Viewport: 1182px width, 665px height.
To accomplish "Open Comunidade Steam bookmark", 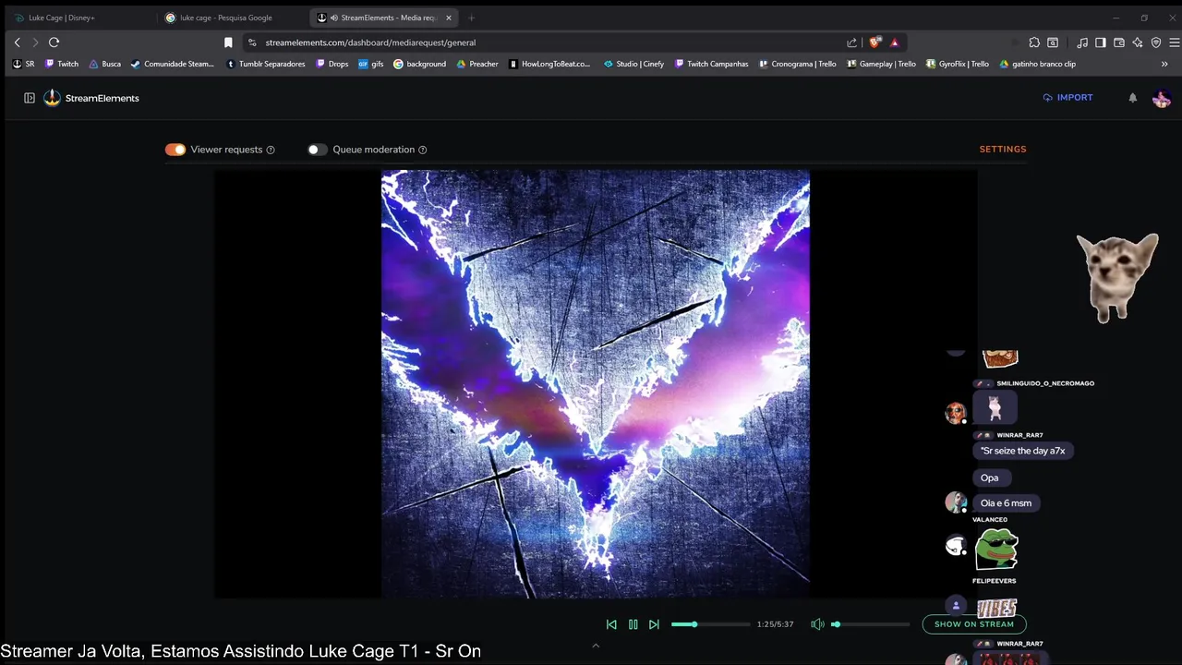I will [x=173, y=65].
